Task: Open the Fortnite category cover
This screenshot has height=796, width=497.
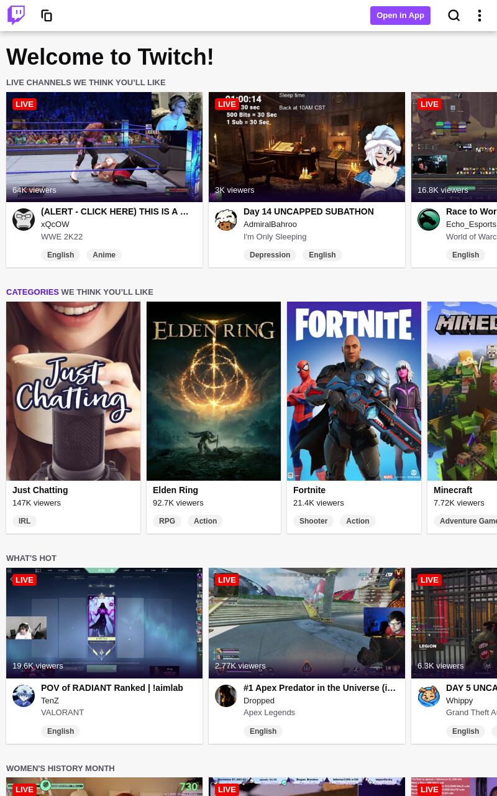Action: pos(354,391)
